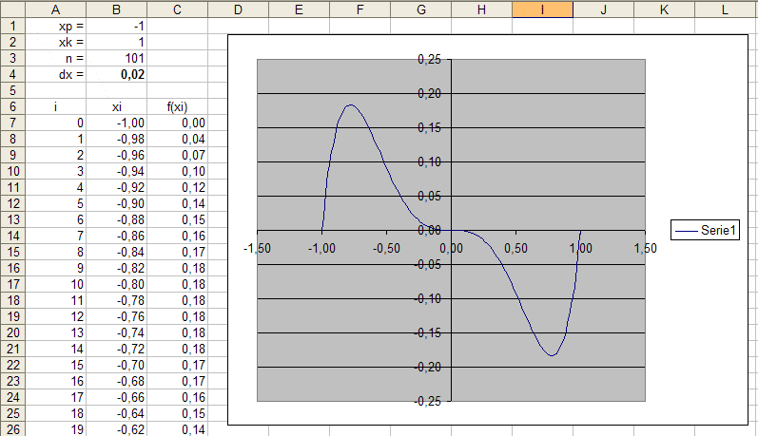Select the bold dx value cell 0,02
This screenshot has width=758, height=436.
click(x=116, y=73)
